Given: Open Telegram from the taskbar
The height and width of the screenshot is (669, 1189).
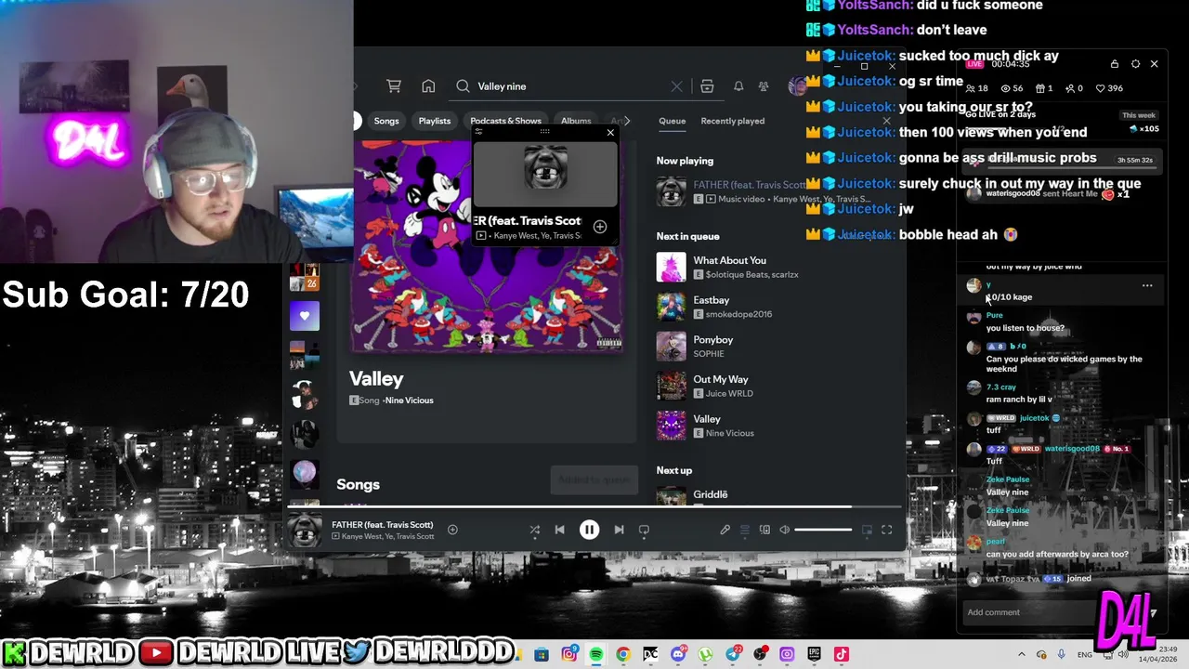Looking at the screenshot, I should click(x=733, y=654).
